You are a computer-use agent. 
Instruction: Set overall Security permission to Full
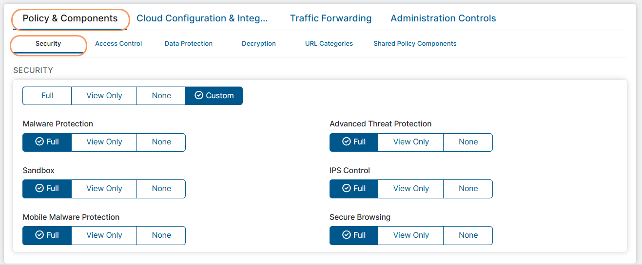47,96
